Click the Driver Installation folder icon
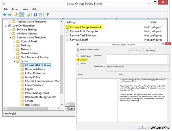This screenshot has height=131, width=172. (22, 69)
